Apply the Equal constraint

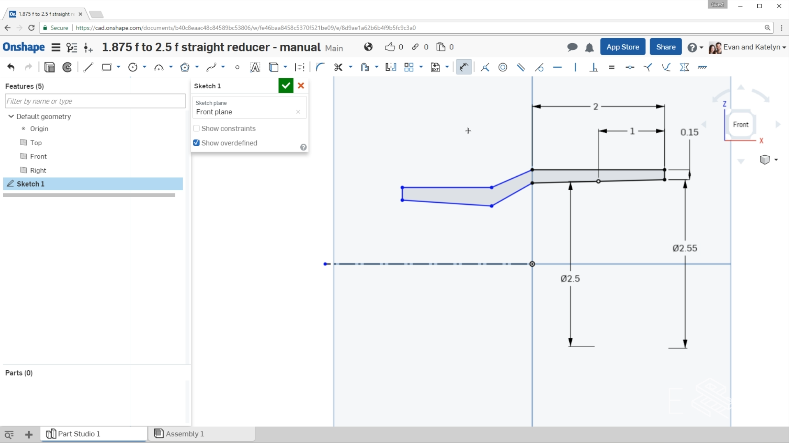coord(612,67)
